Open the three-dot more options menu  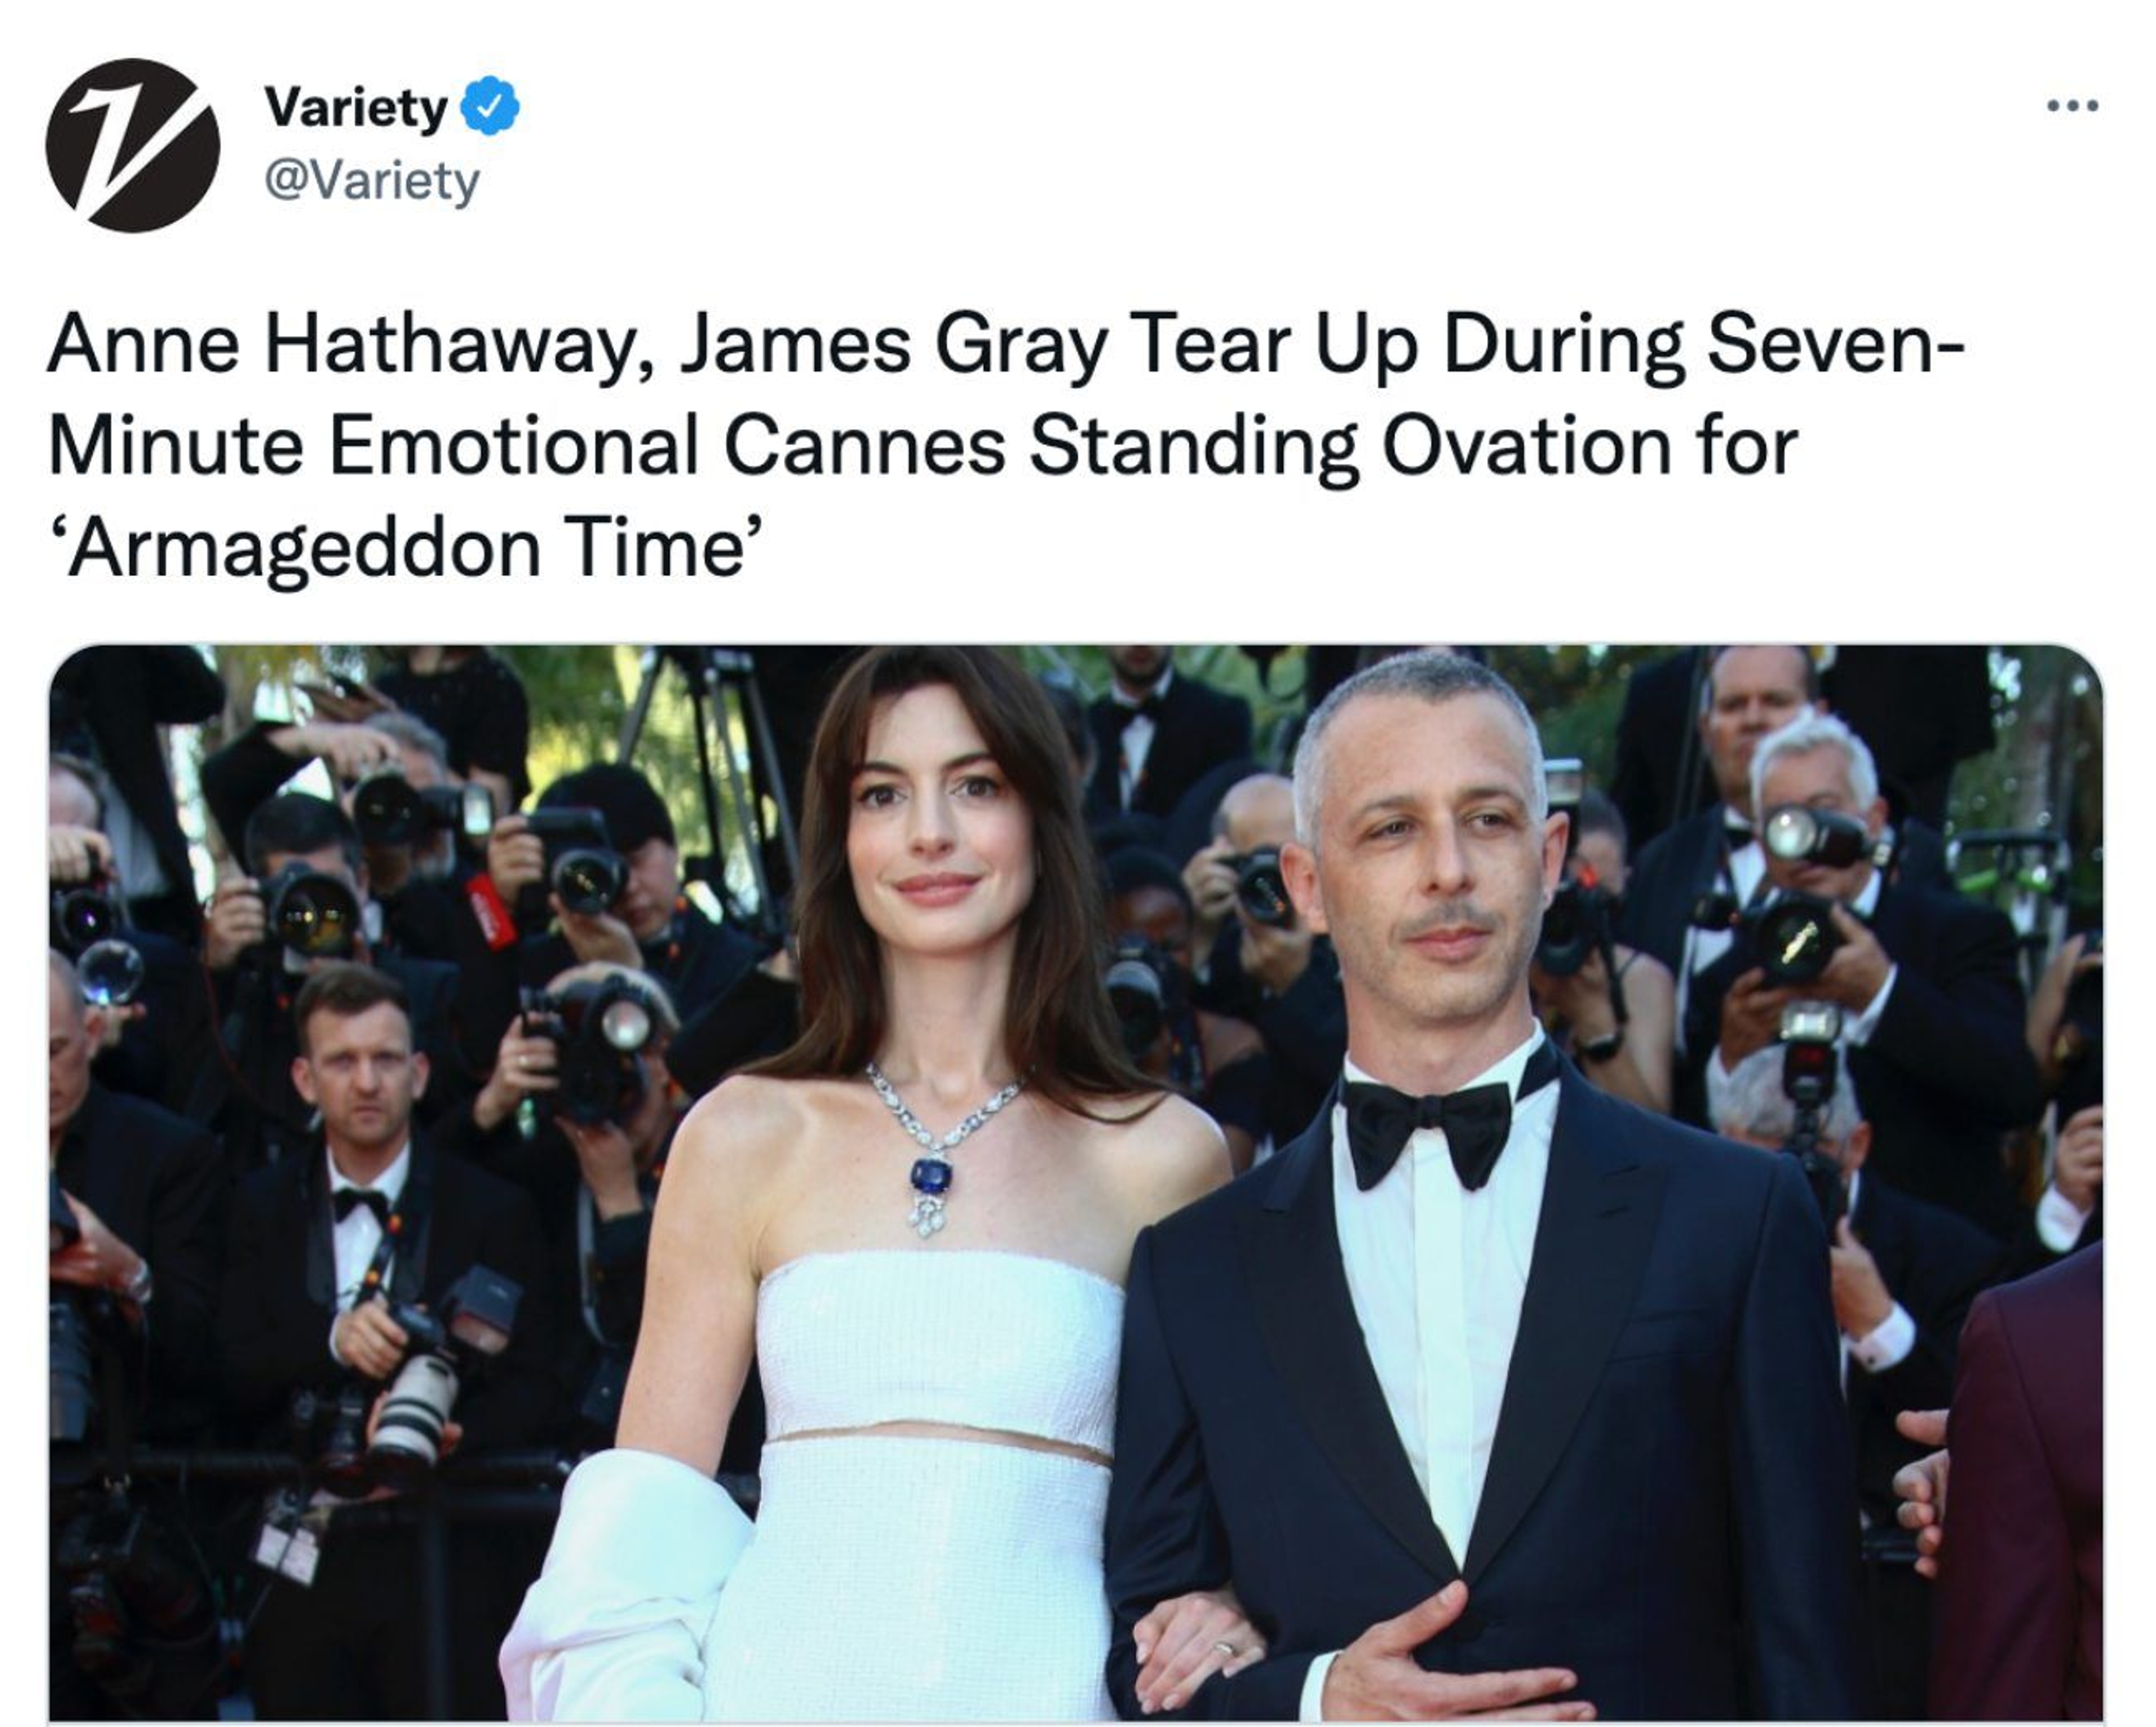click(2071, 105)
